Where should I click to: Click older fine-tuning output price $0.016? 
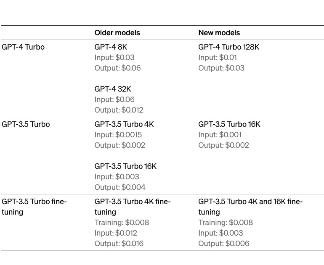119,244
